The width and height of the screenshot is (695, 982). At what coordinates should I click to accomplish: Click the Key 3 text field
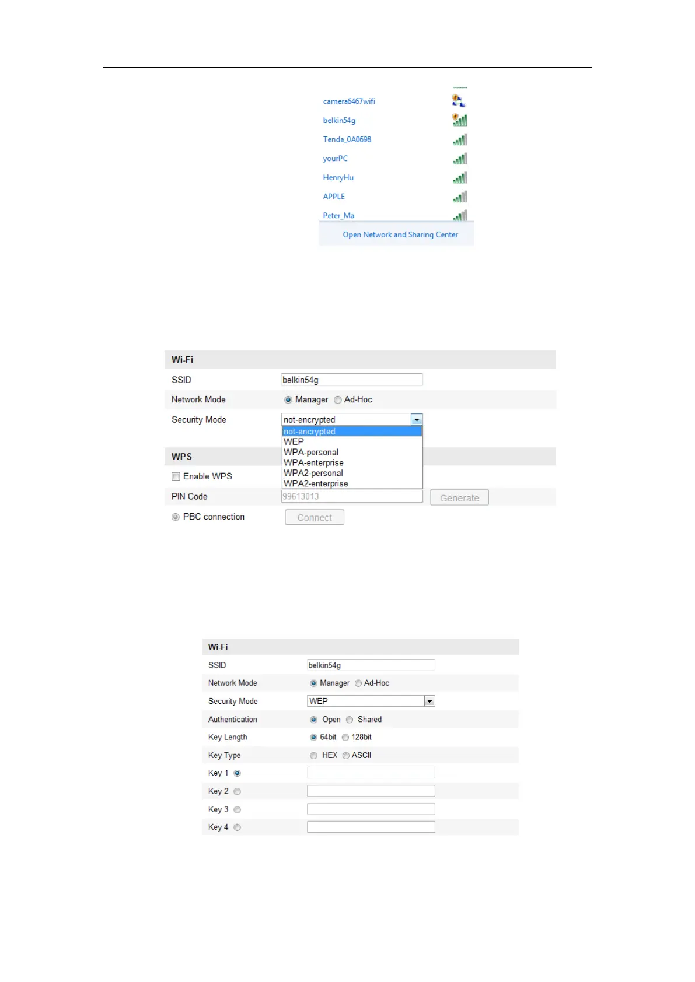click(371, 809)
